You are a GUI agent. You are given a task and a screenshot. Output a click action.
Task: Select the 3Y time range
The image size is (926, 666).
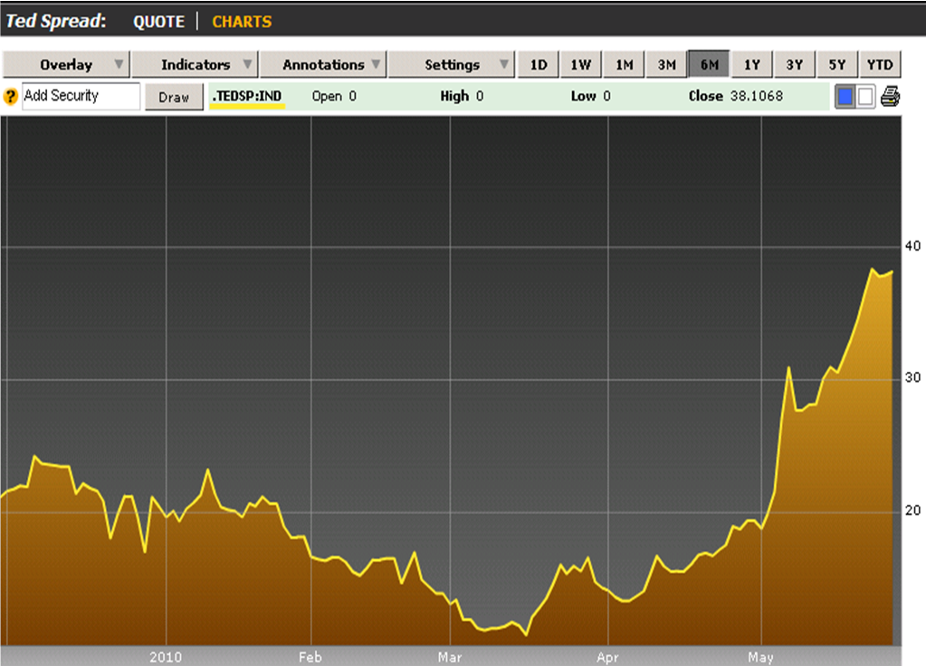pos(795,64)
